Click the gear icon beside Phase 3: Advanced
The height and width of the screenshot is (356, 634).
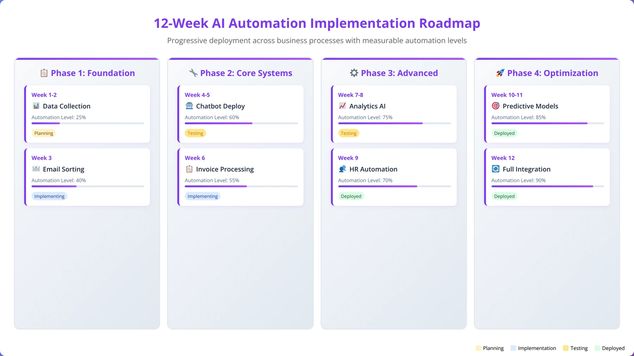[354, 73]
